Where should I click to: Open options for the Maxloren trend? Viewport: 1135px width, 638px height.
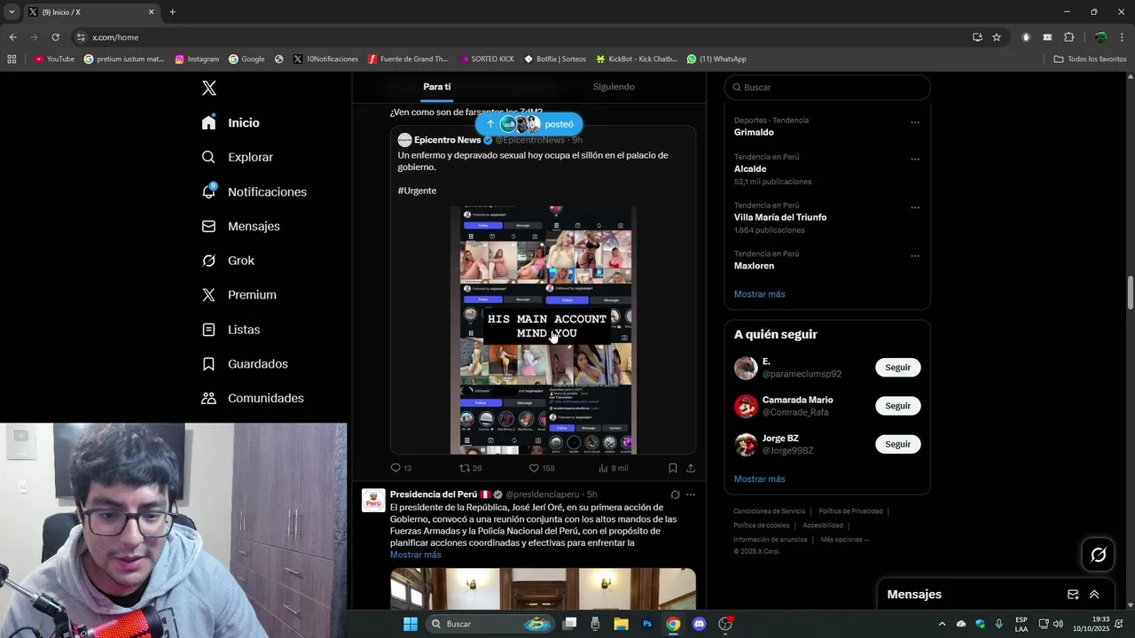click(915, 257)
